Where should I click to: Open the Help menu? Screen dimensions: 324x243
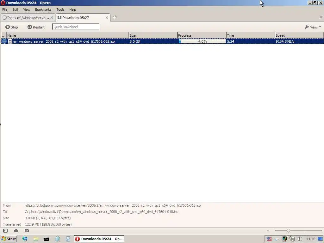click(72, 9)
